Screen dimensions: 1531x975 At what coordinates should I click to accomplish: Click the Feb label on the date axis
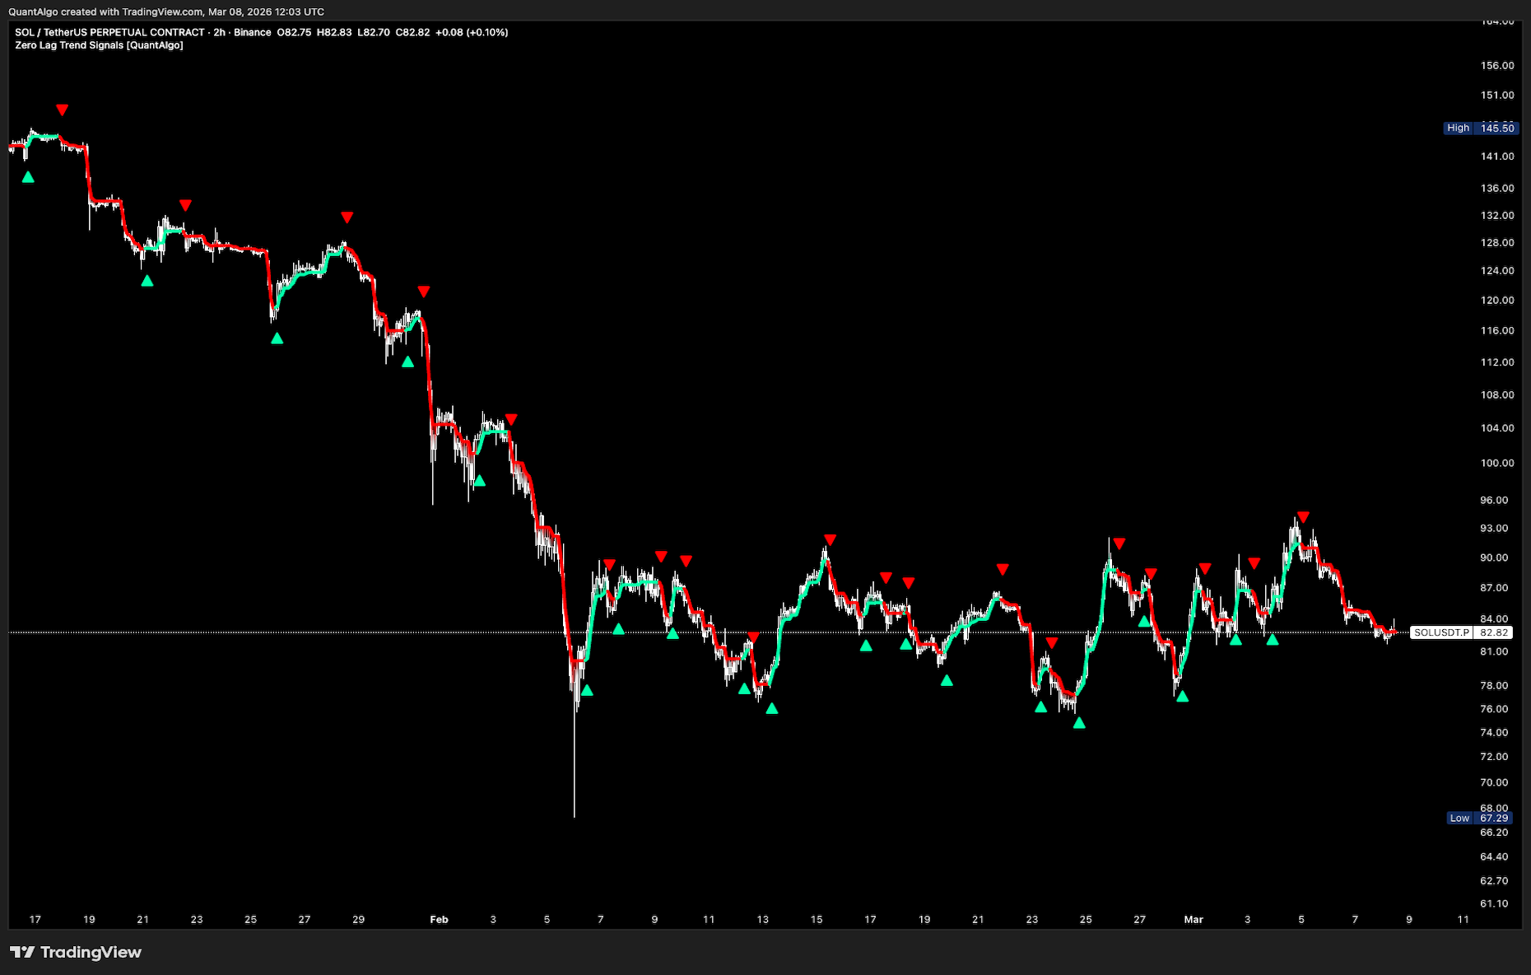pyautogui.click(x=439, y=919)
